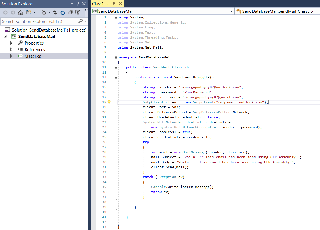Select Class1.cs in the solution tree

pyautogui.click(x=33, y=56)
